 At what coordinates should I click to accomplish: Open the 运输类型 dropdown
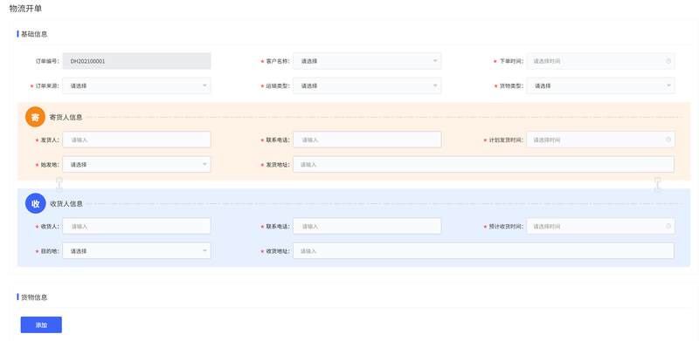pyautogui.click(x=367, y=86)
